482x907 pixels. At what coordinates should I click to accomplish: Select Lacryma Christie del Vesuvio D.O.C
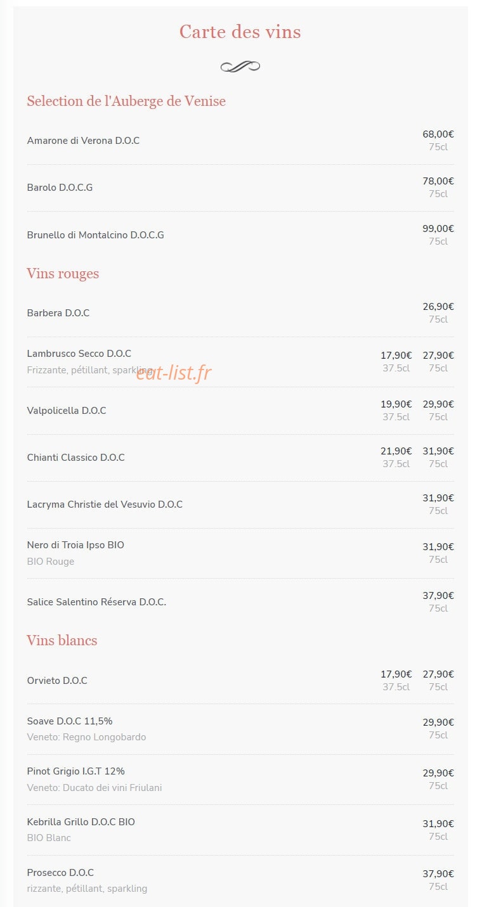105,505
